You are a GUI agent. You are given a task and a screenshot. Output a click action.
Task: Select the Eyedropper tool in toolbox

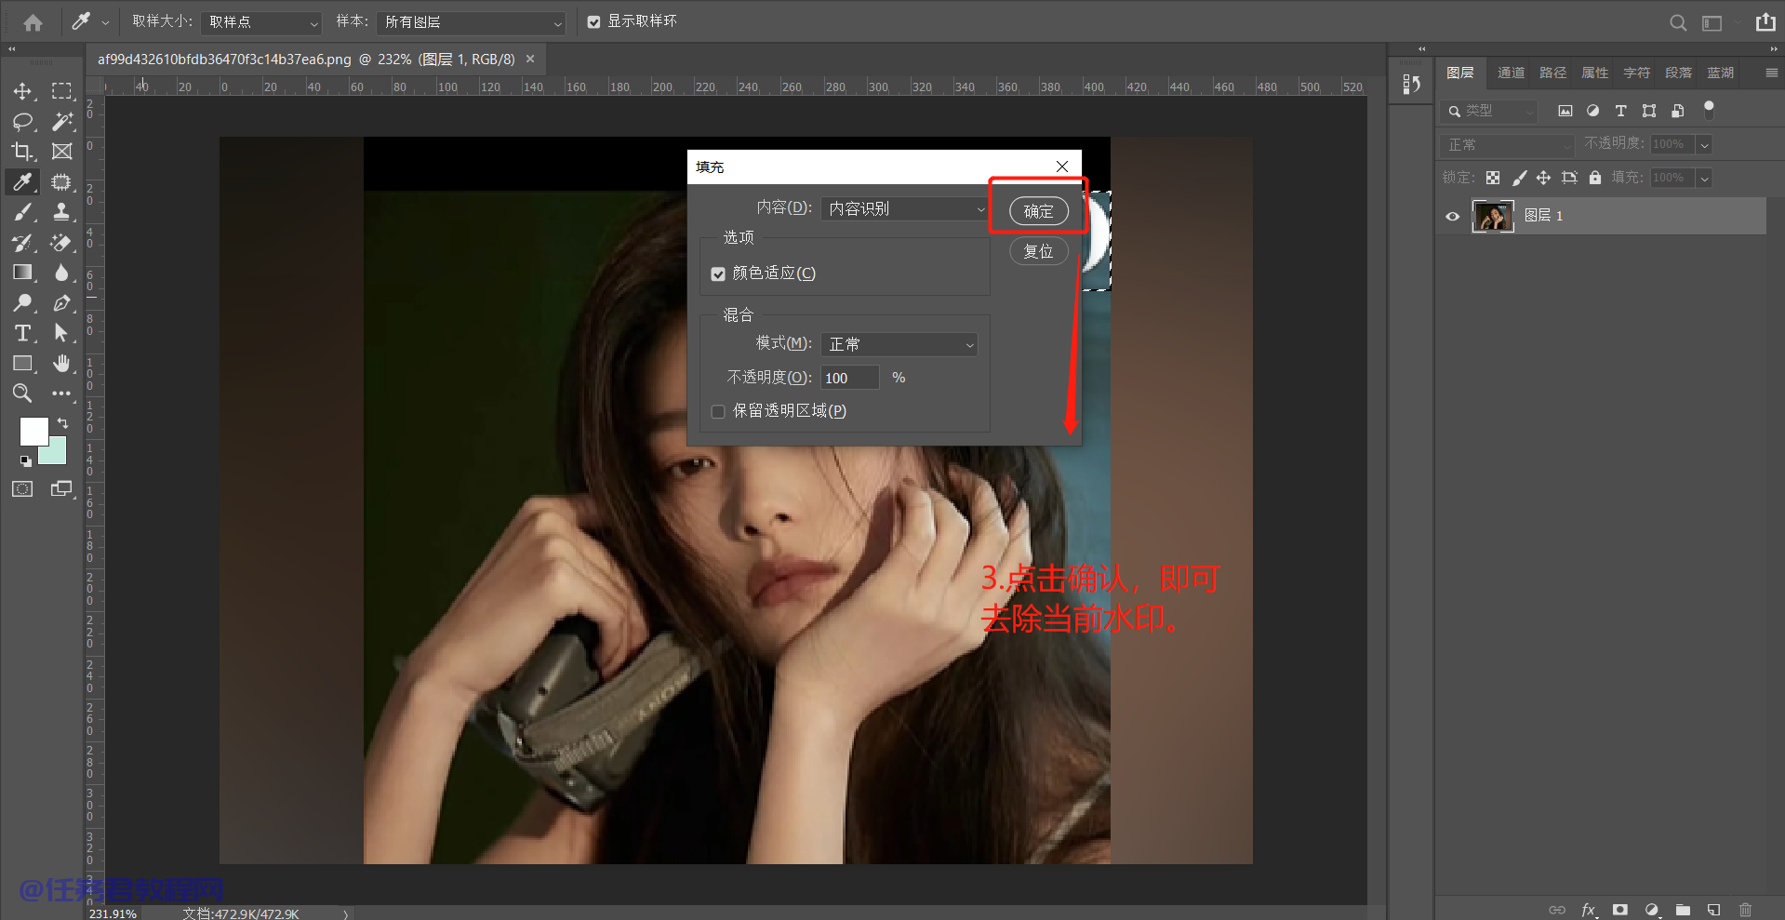point(22,181)
